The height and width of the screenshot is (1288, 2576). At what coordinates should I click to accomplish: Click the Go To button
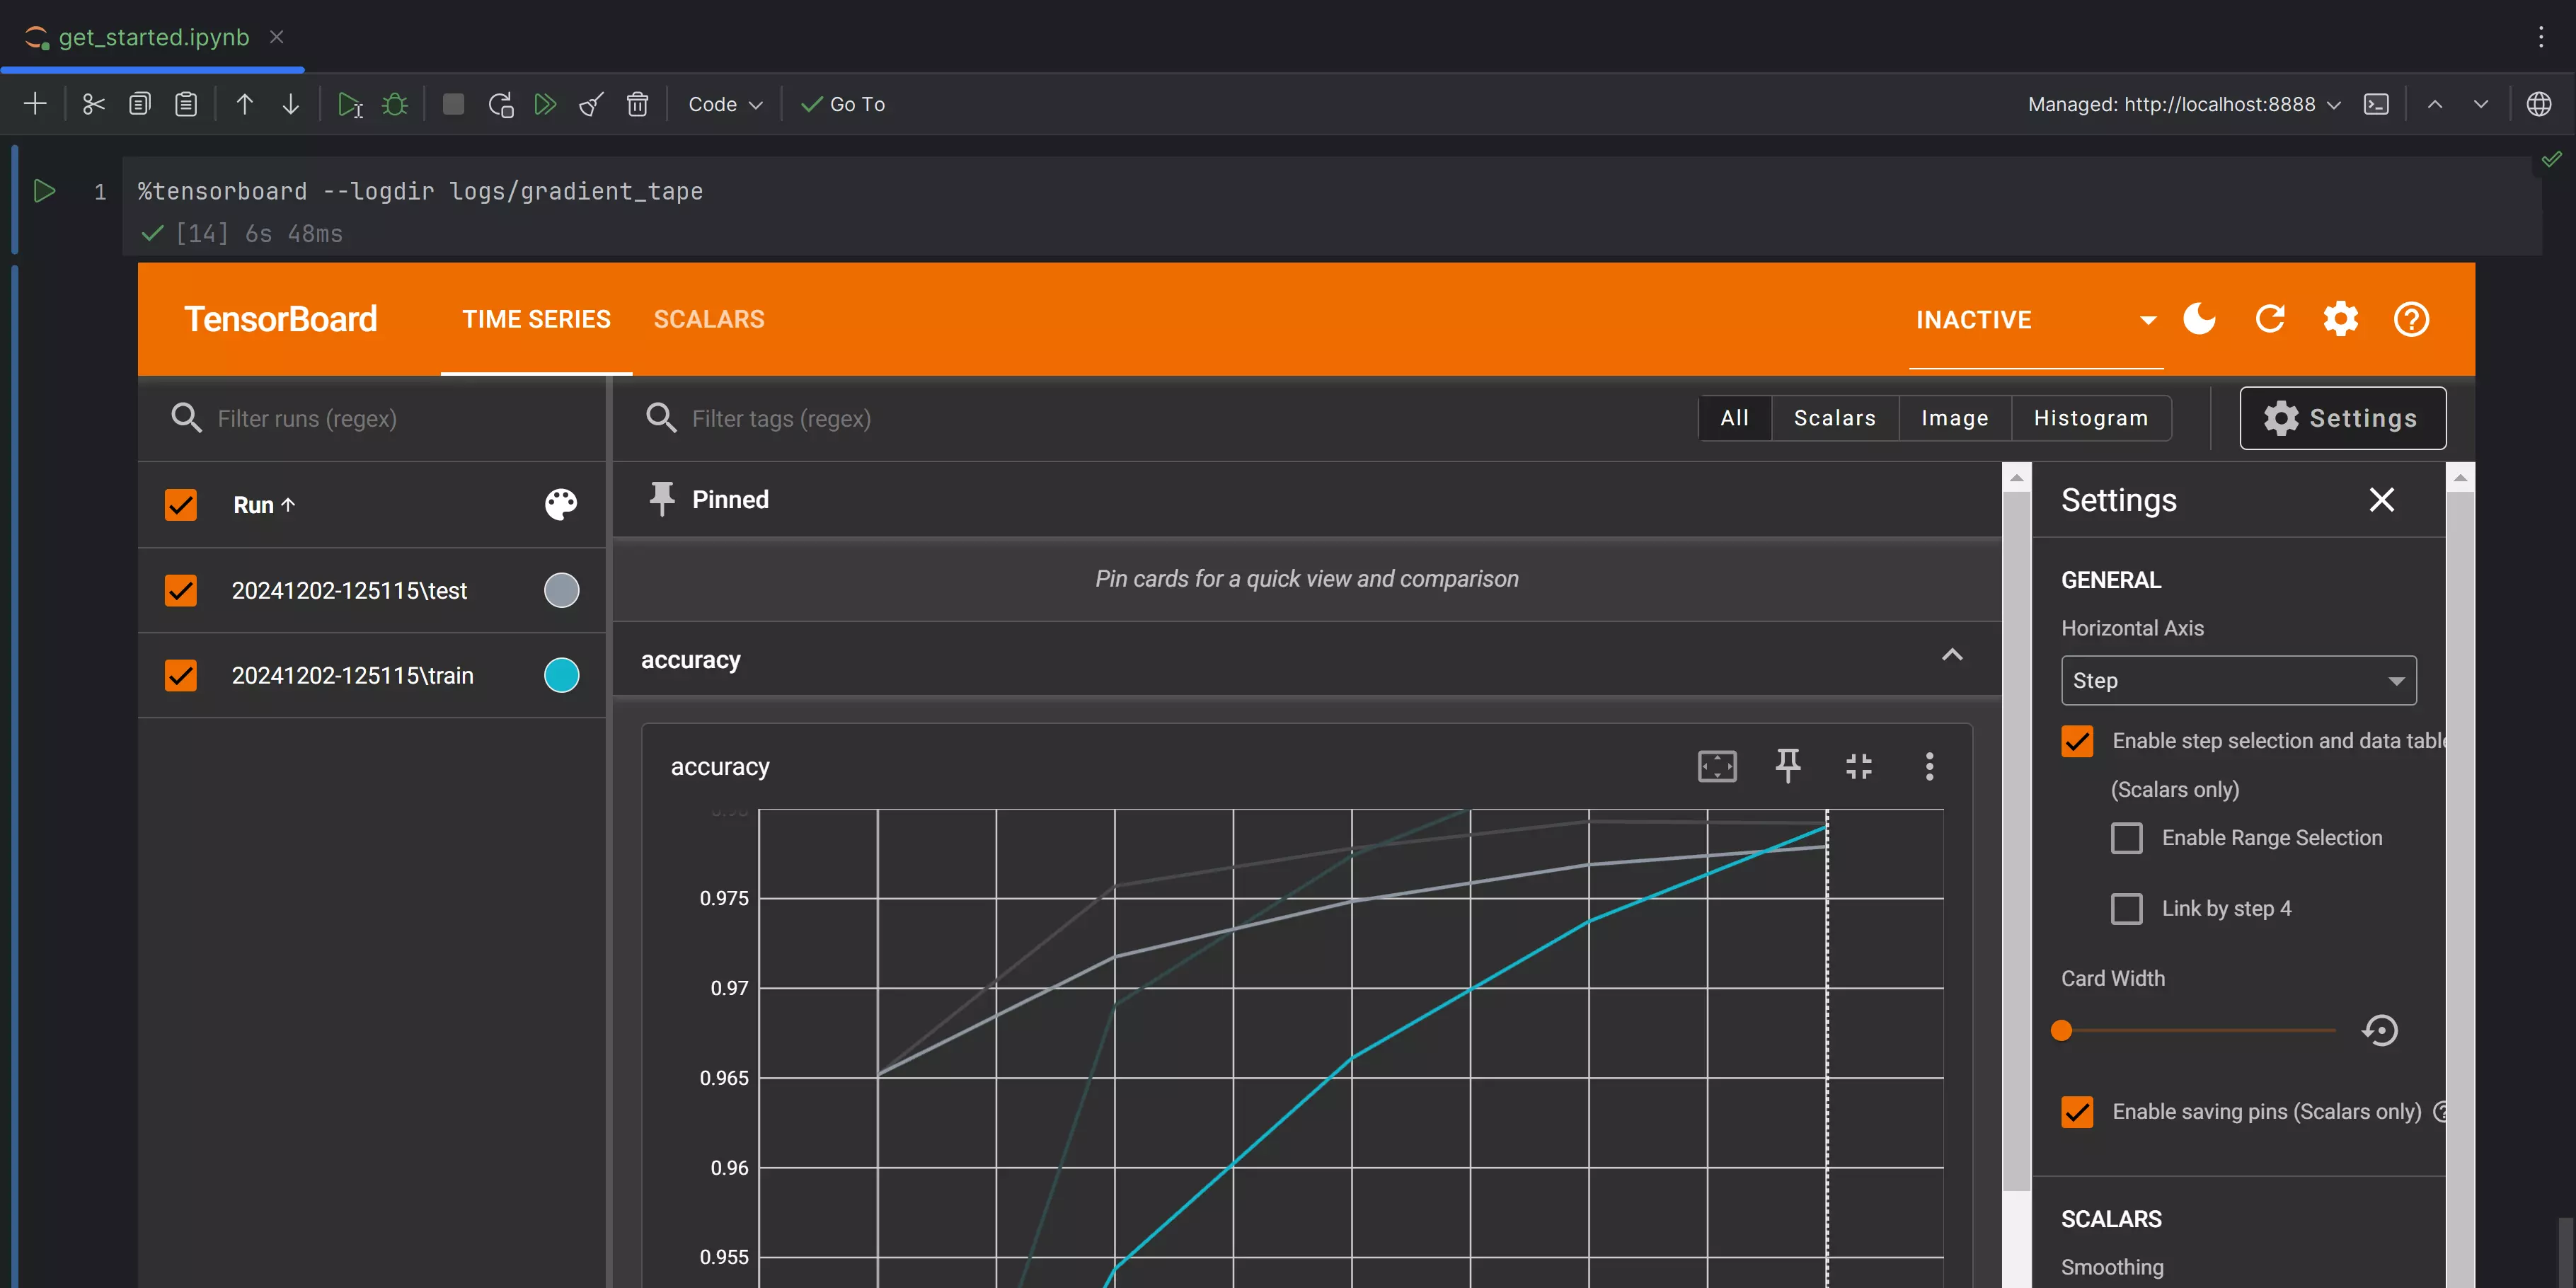point(843,104)
